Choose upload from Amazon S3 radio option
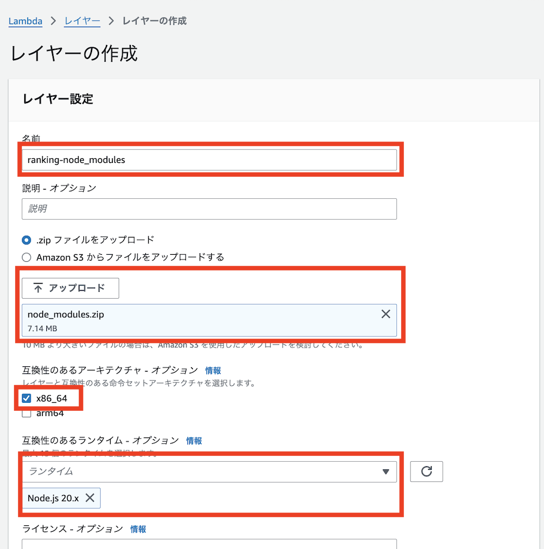Viewport: 544px width, 549px height. (x=26, y=257)
